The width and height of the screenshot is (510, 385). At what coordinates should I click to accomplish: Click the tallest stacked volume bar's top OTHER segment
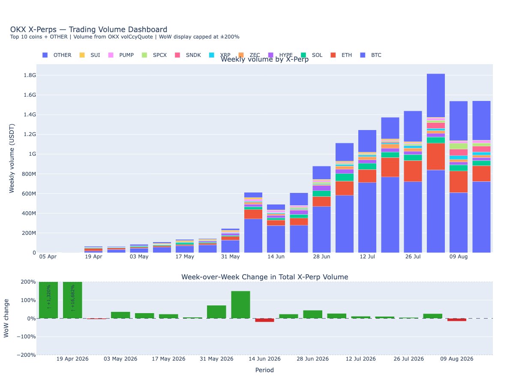tap(436, 95)
